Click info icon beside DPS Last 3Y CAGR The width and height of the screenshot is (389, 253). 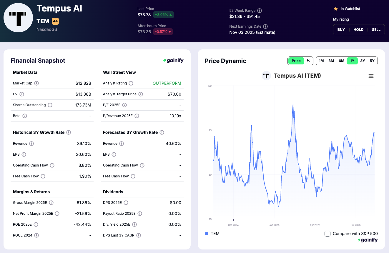pos(139,235)
